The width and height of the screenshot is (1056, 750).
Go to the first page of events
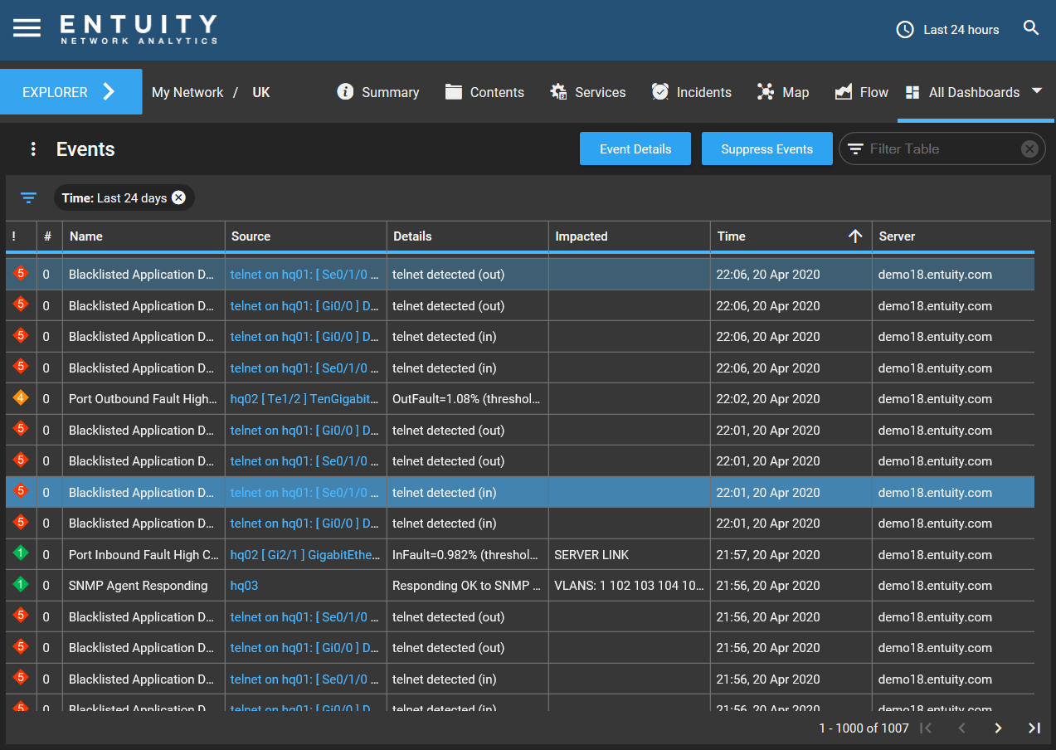(927, 728)
